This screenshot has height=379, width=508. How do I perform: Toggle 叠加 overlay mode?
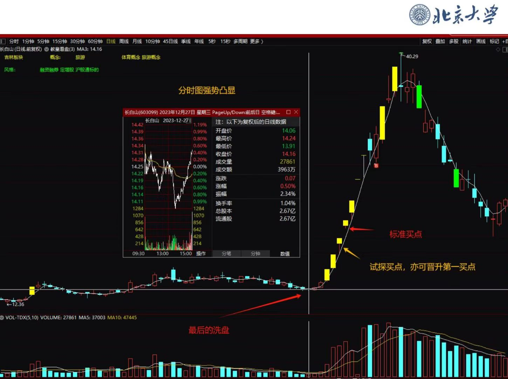pos(440,41)
